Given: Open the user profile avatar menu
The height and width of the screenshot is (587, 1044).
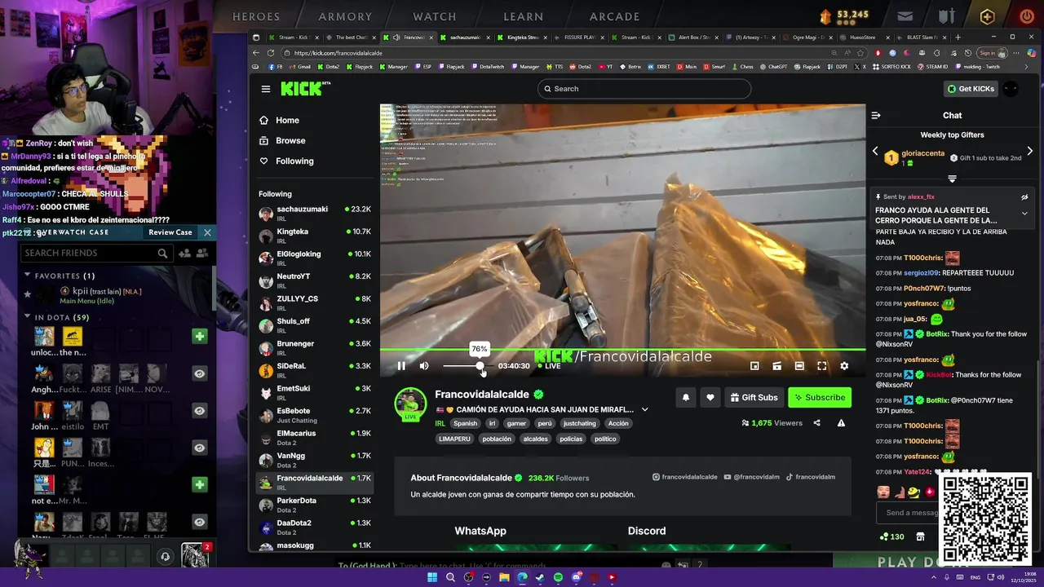Looking at the screenshot, I should 1011,89.
